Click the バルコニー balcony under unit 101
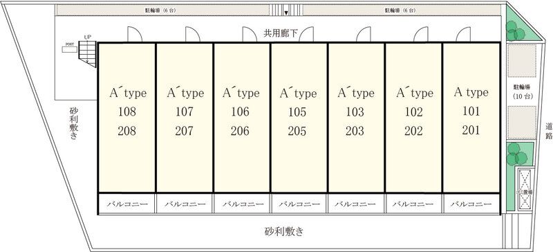The image size is (553, 252). coord(471,204)
